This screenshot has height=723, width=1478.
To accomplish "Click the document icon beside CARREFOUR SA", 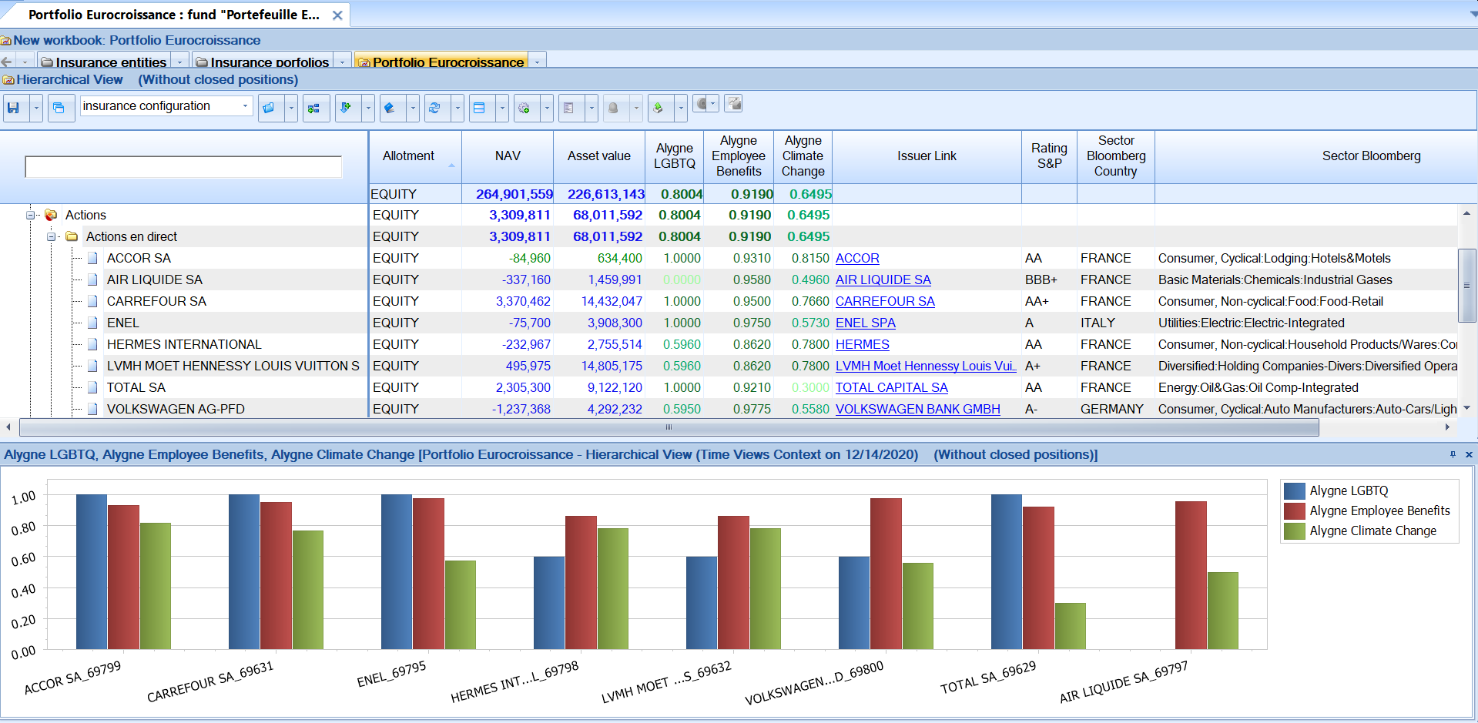I will pyautogui.click(x=92, y=301).
